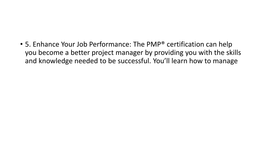The image size is (264, 148).
Task: Click the "PMP" acronym
Action: (x=154, y=44)
